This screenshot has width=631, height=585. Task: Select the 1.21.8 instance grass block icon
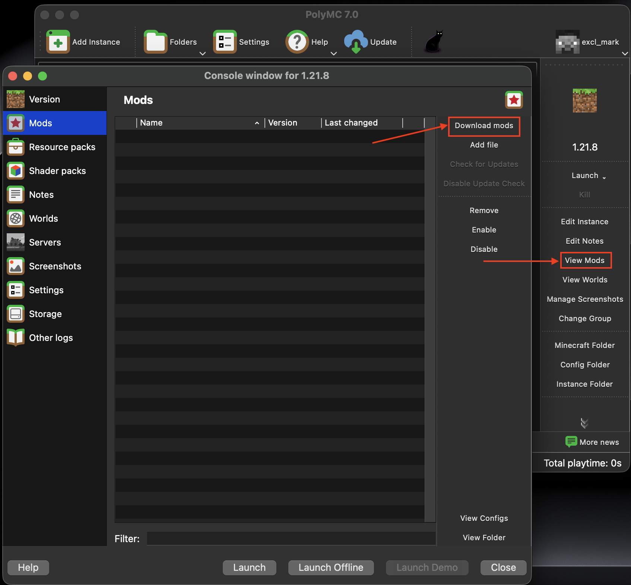[x=584, y=101]
